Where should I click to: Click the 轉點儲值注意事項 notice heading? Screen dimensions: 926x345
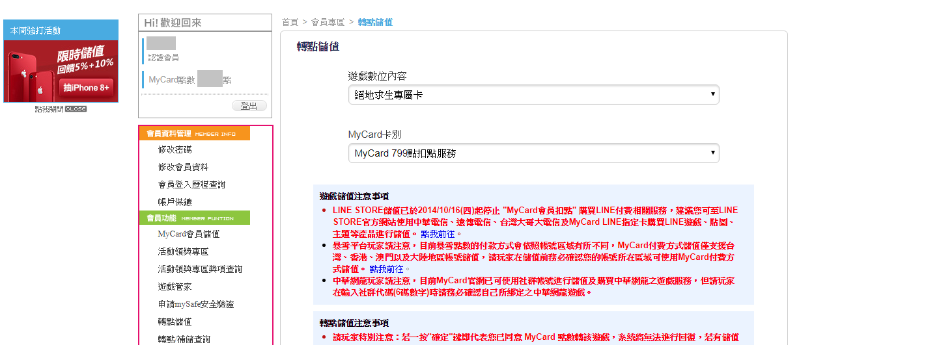[354, 323]
